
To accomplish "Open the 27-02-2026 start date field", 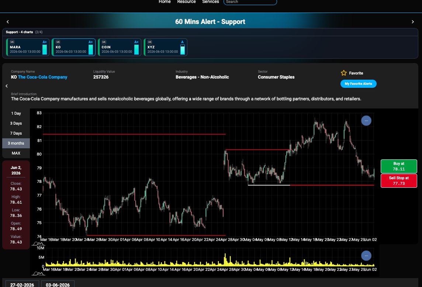I will pyautogui.click(x=22, y=284).
